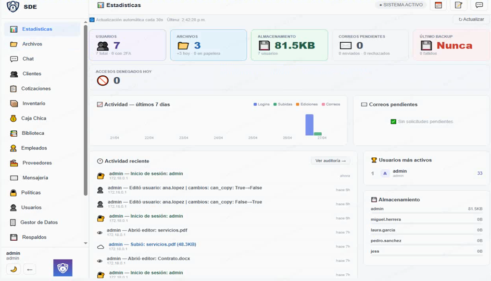This screenshot has width=491, height=281.
Task: Toggle the Correos series in the activity legend
Action: 331,104
